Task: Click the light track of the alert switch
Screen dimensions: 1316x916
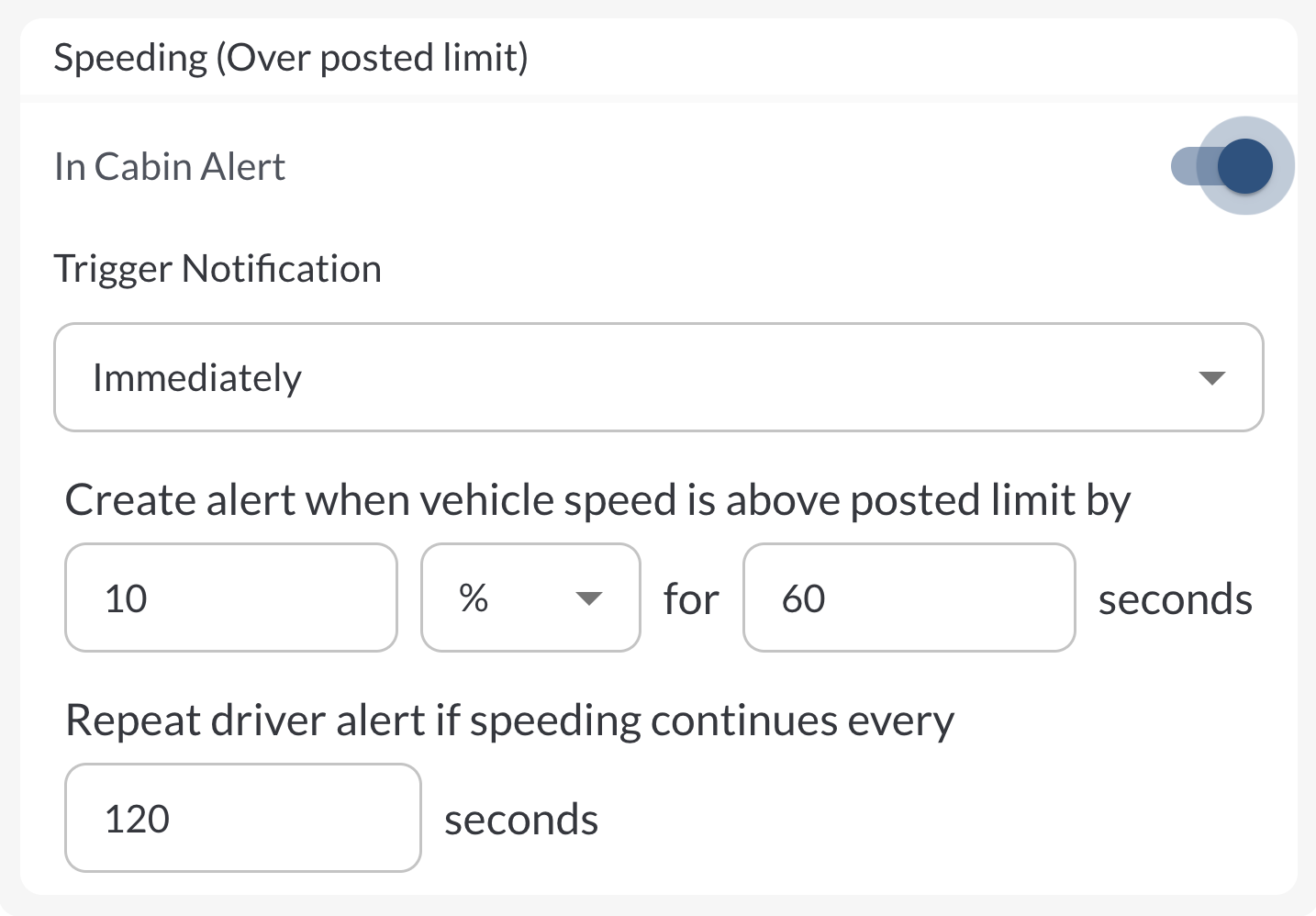Action: tap(1188, 166)
